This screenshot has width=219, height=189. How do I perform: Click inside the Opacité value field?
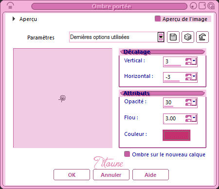click(x=174, y=102)
